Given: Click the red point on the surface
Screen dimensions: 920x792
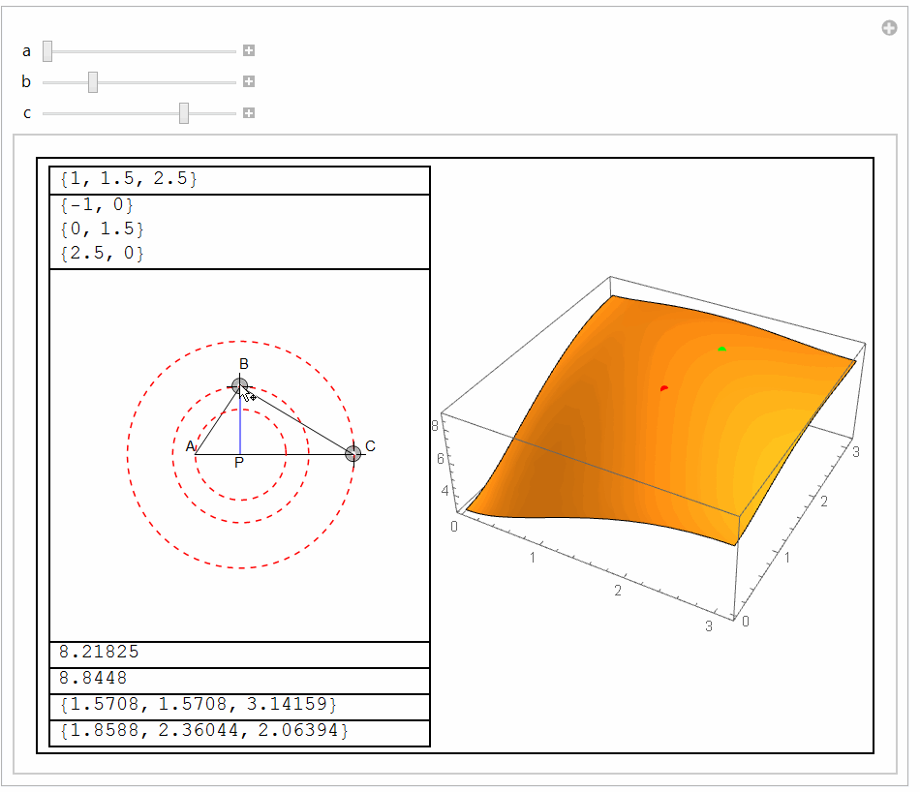Looking at the screenshot, I should (x=663, y=388).
